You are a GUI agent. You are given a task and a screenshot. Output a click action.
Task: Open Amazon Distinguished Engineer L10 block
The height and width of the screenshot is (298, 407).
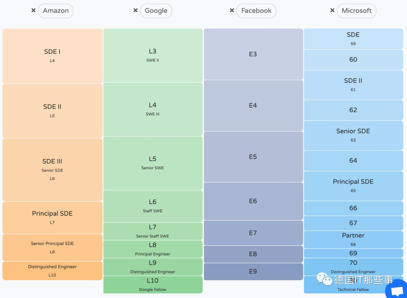pyautogui.click(x=52, y=270)
